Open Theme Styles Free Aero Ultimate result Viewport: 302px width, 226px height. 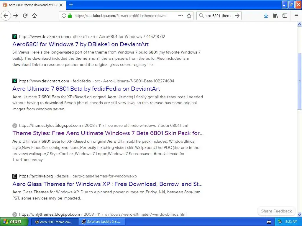(108, 133)
